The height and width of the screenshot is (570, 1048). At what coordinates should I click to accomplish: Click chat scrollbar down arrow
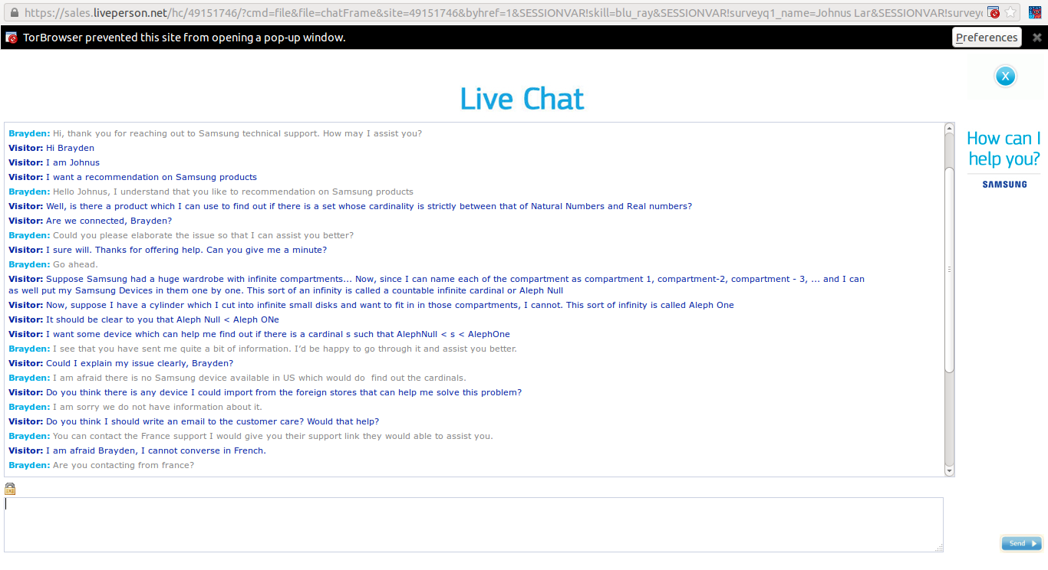(x=949, y=470)
